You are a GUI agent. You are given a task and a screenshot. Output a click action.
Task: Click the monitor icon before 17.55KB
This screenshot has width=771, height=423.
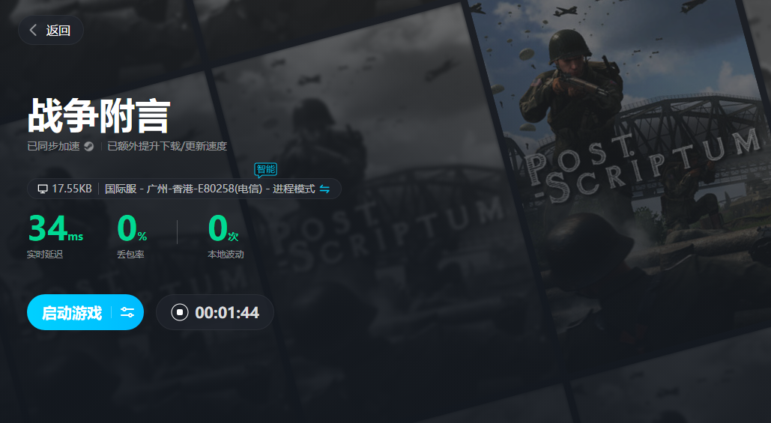pos(43,189)
